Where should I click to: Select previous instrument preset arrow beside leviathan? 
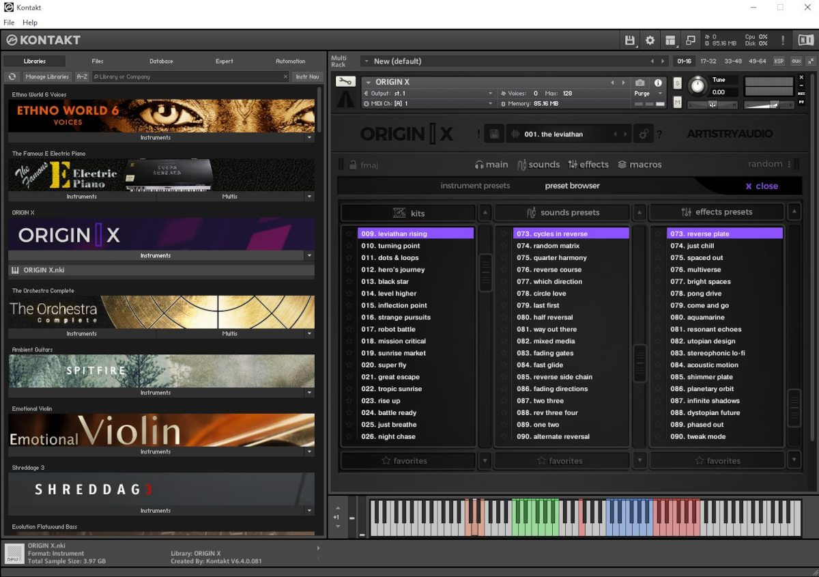click(x=616, y=134)
